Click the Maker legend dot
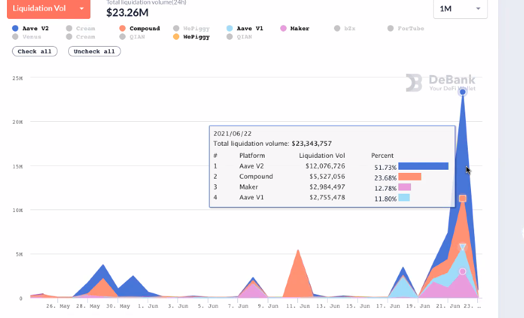This screenshot has width=524, height=318. click(x=283, y=28)
